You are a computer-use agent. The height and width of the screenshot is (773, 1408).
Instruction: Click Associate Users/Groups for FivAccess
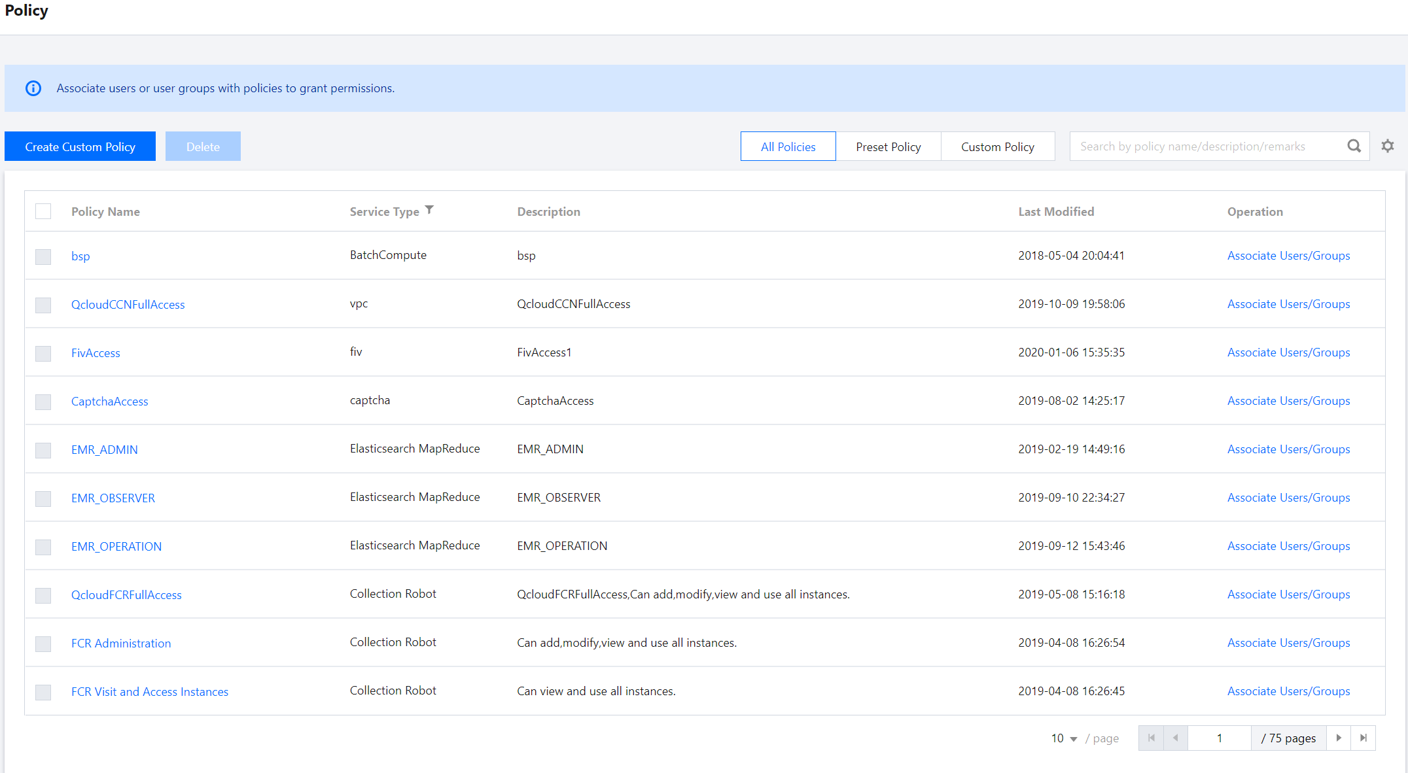point(1288,352)
